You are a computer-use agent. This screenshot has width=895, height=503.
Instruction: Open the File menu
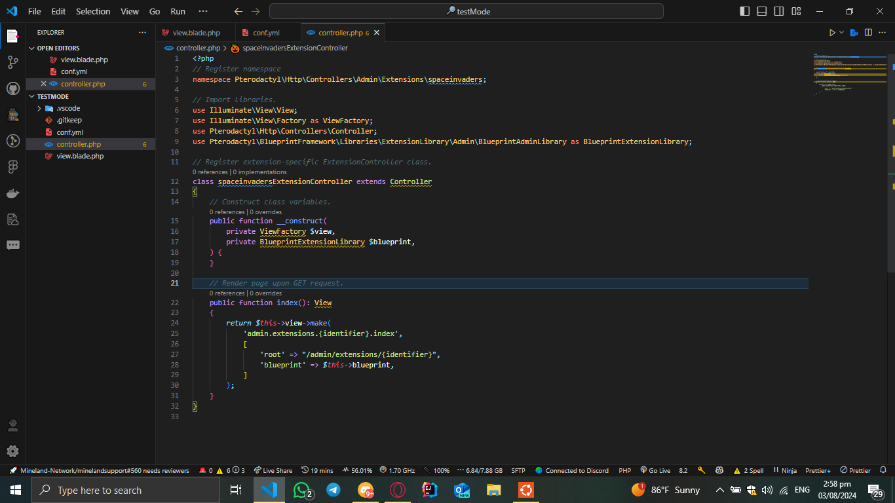coord(35,11)
